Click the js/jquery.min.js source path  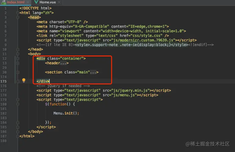(x=130, y=90)
